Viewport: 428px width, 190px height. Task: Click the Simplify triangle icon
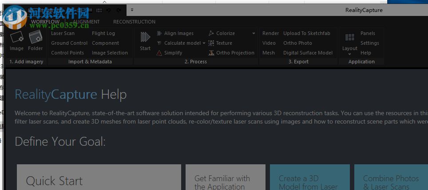click(x=159, y=53)
